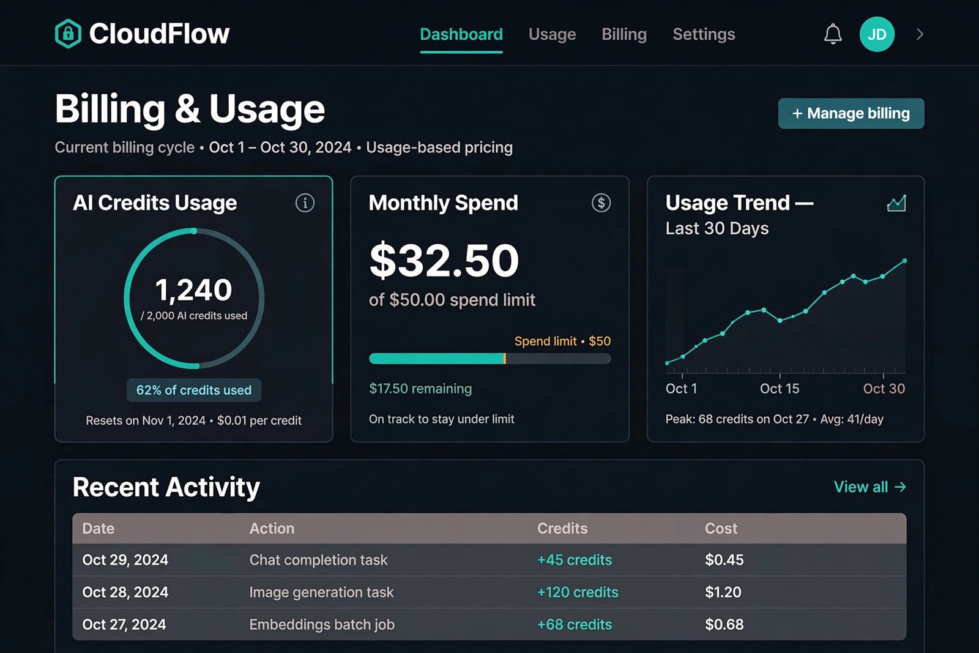The image size is (979, 653).
Task: Click the Cost column header
Action: pos(721,528)
